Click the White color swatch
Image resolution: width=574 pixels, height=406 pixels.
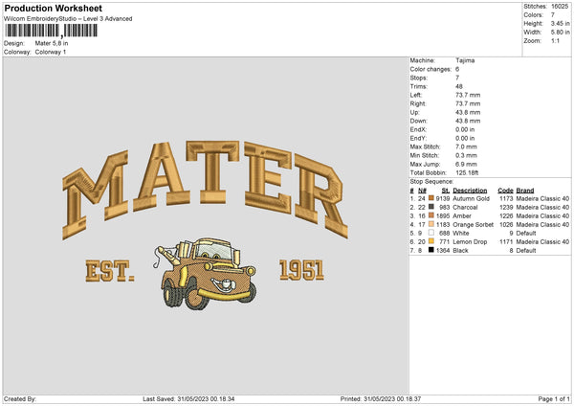pos(431,233)
